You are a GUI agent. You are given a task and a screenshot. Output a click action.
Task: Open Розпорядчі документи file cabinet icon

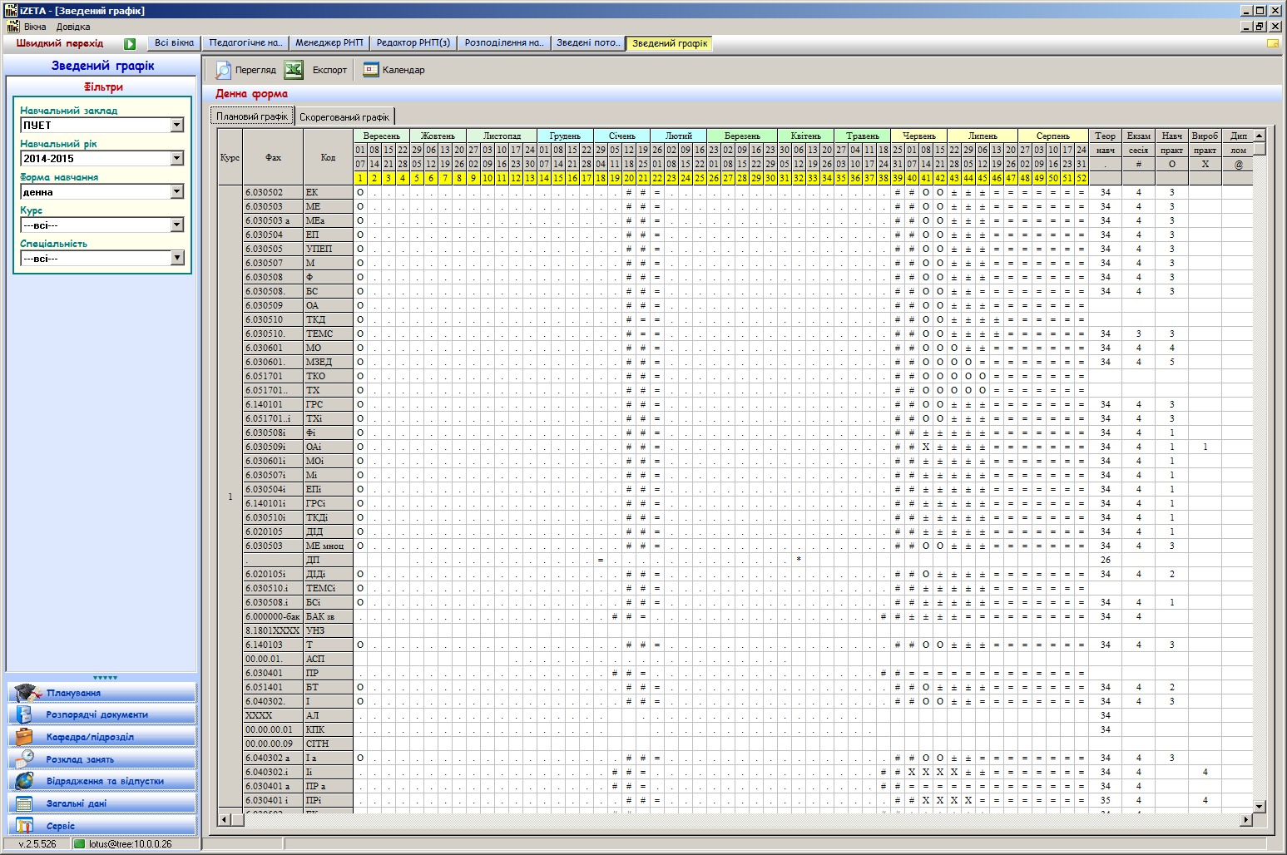coord(24,714)
